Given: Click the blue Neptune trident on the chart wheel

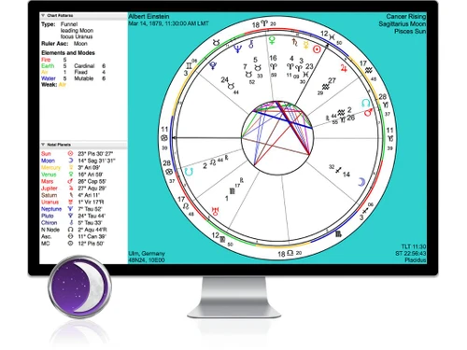Looking at the screenshot, I should [x=237, y=49].
